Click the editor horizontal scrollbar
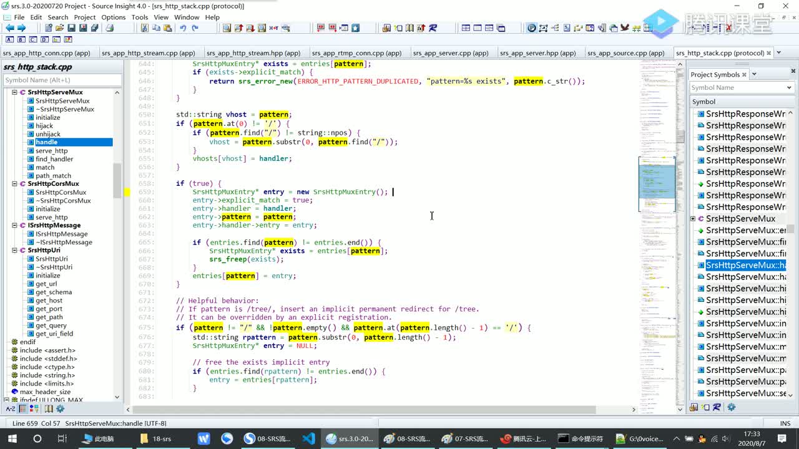The image size is (799, 449). click(363, 410)
